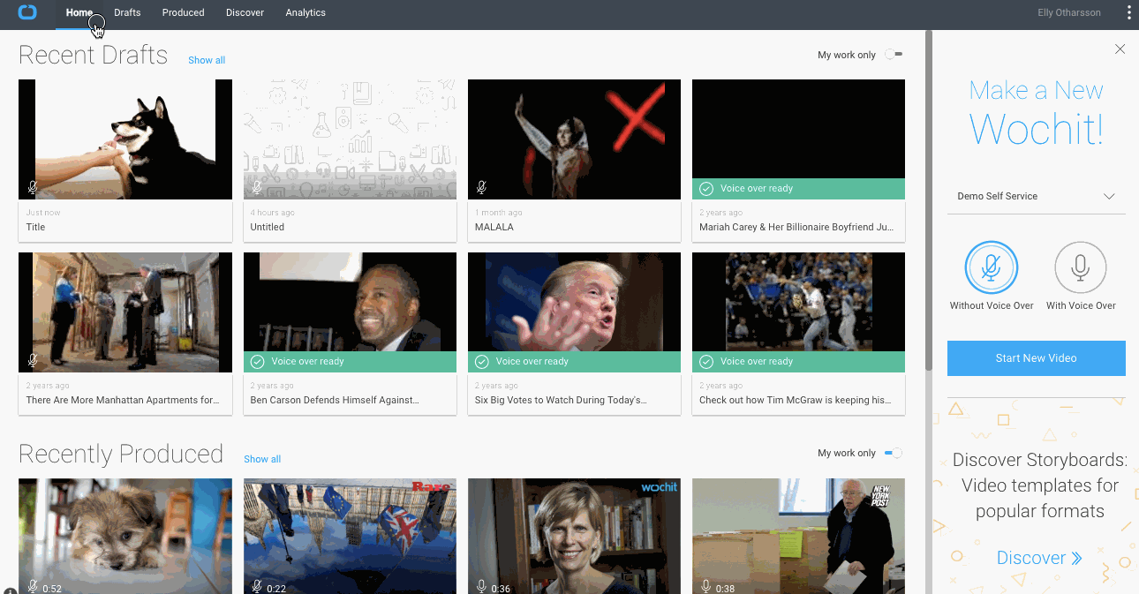Screen dimensions: 1139x594
Task: Show all Recently Produced videos
Action: (262, 459)
